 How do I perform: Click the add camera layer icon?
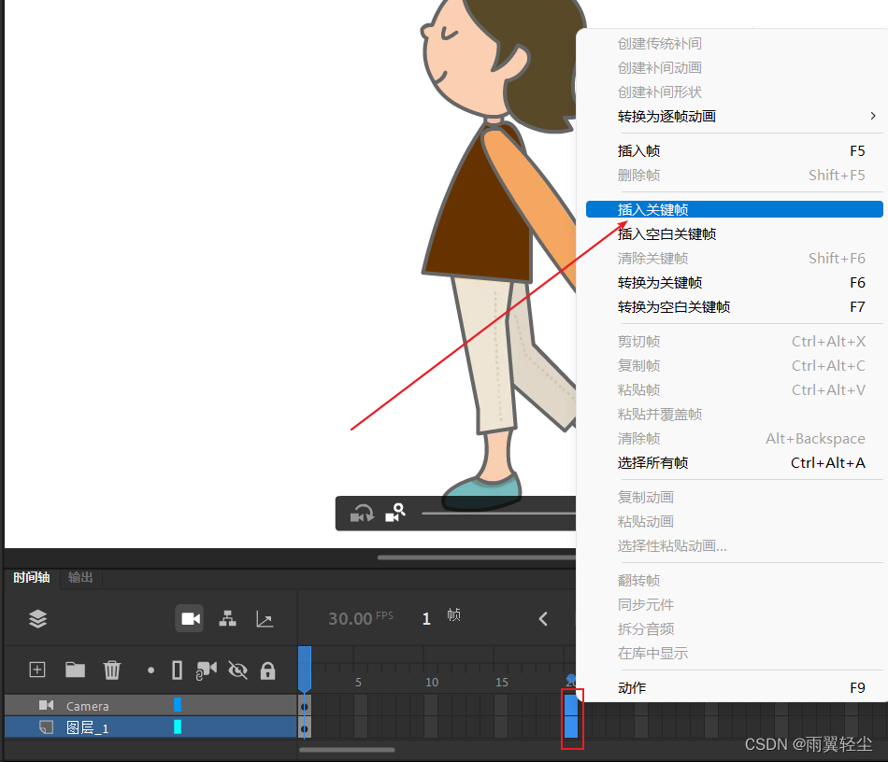click(x=208, y=670)
